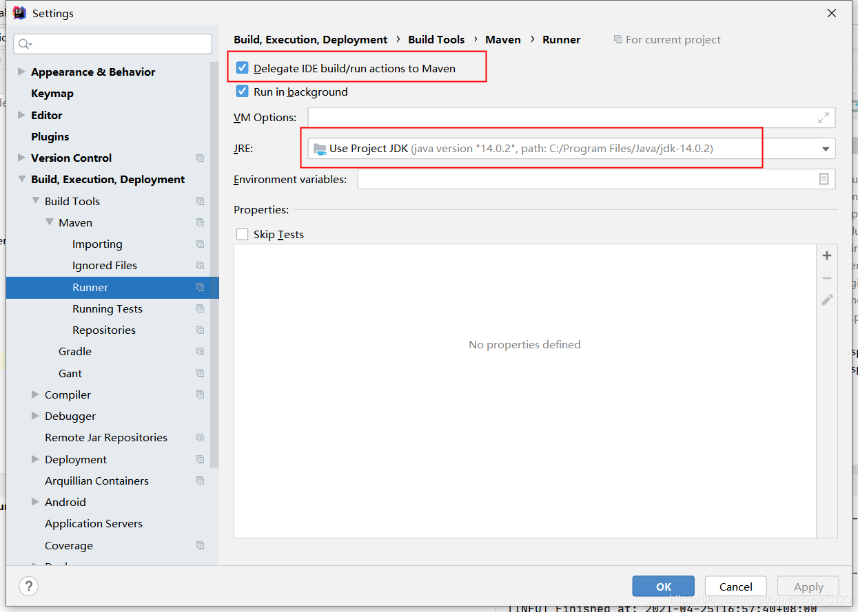Collapse the Build Tools node
Screen dimensions: 858x612
pyautogui.click(x=35, y=201)
